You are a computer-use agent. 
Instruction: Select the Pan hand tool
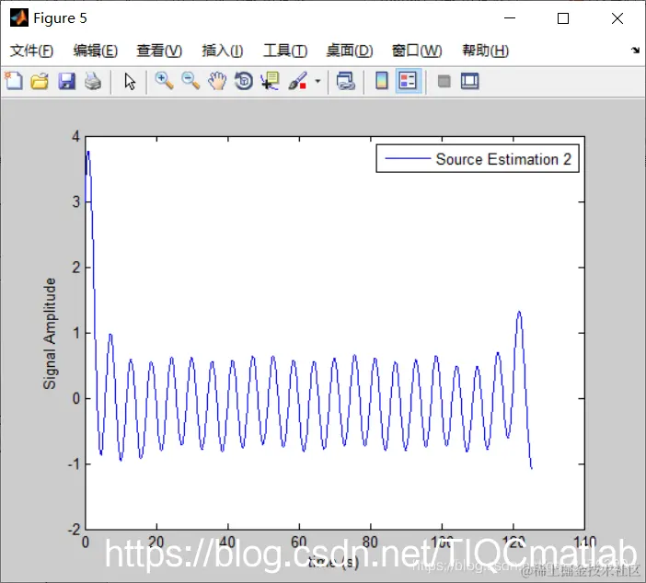pyautogui.click(x=217, y=81)
